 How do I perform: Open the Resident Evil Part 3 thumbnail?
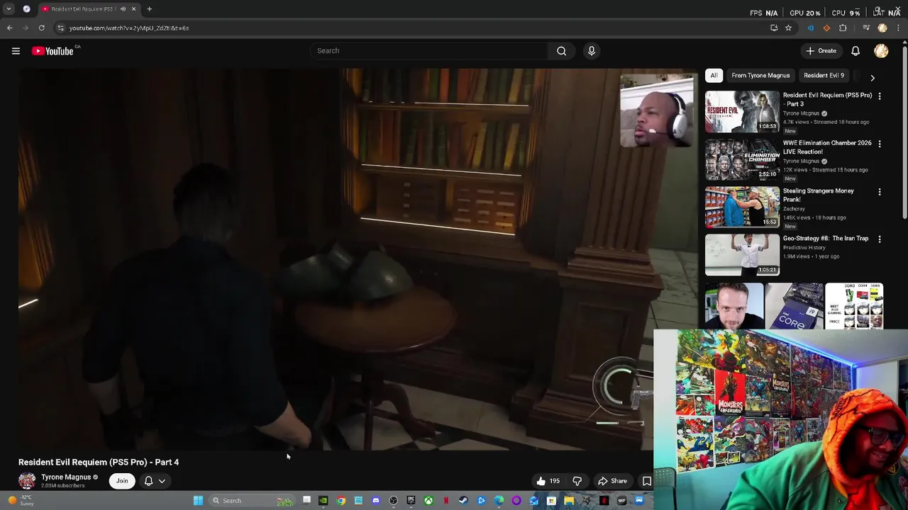742,112
